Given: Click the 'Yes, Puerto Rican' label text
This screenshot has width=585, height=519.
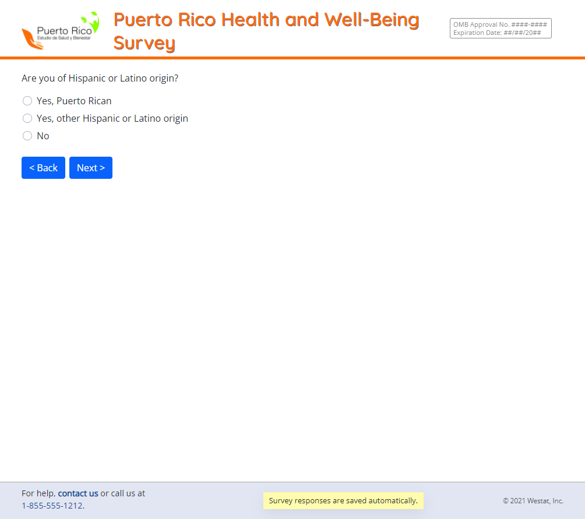Looking at the screenshot, I should pyautogui.click(x=74, y=101).
